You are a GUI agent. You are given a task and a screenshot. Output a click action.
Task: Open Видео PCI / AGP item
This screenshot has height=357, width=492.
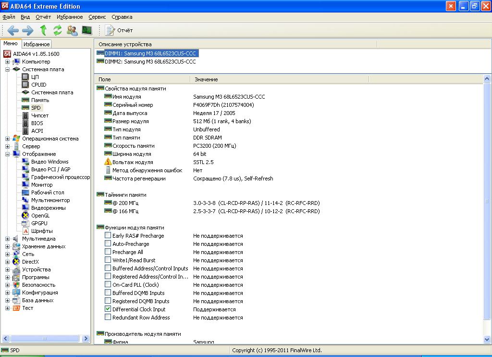tap(50, 169)
